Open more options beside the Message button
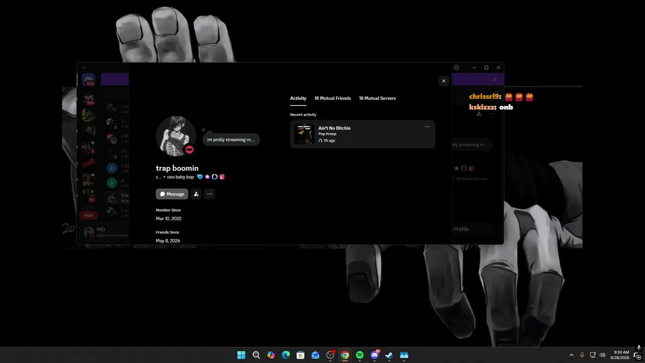The height and width of the screenshot is (363, 645). [x=210, y=194]
